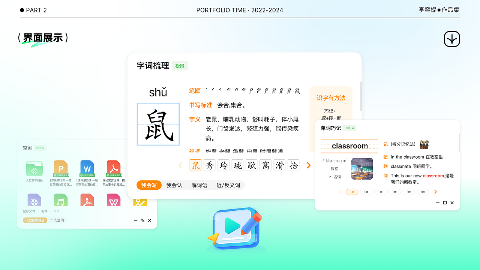480x270 pixels.
Task: Click the 我会写 button
Action: click(x=149, y=185)
